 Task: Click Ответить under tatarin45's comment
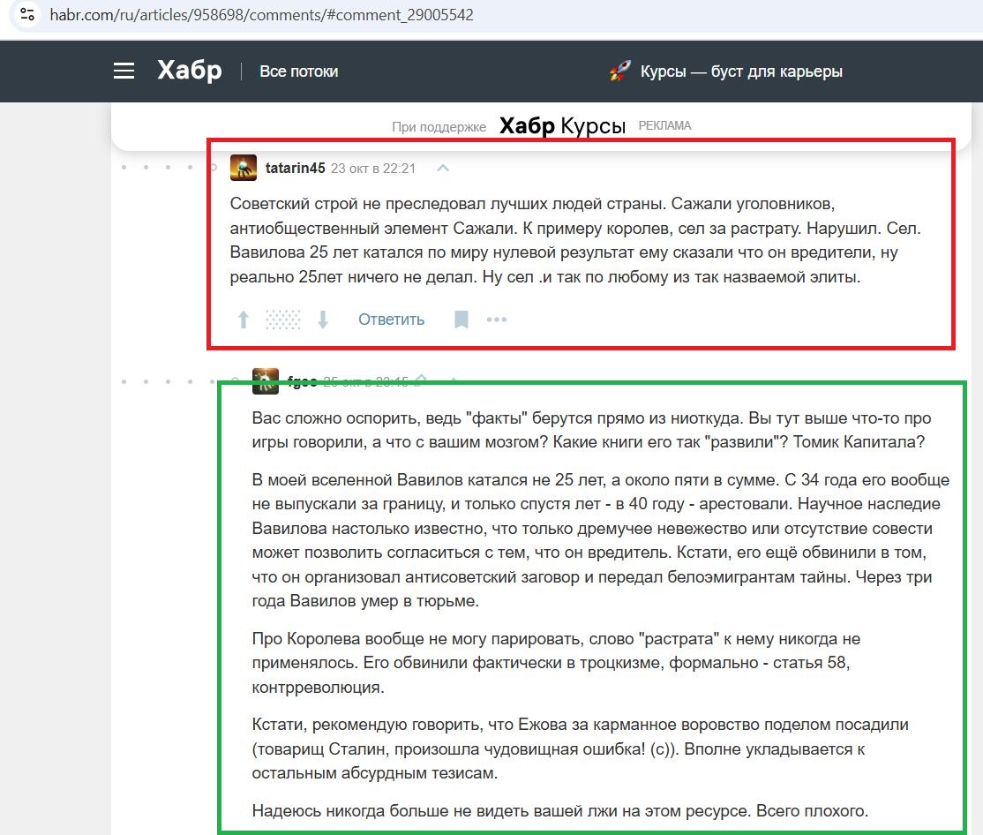point(390,319)
